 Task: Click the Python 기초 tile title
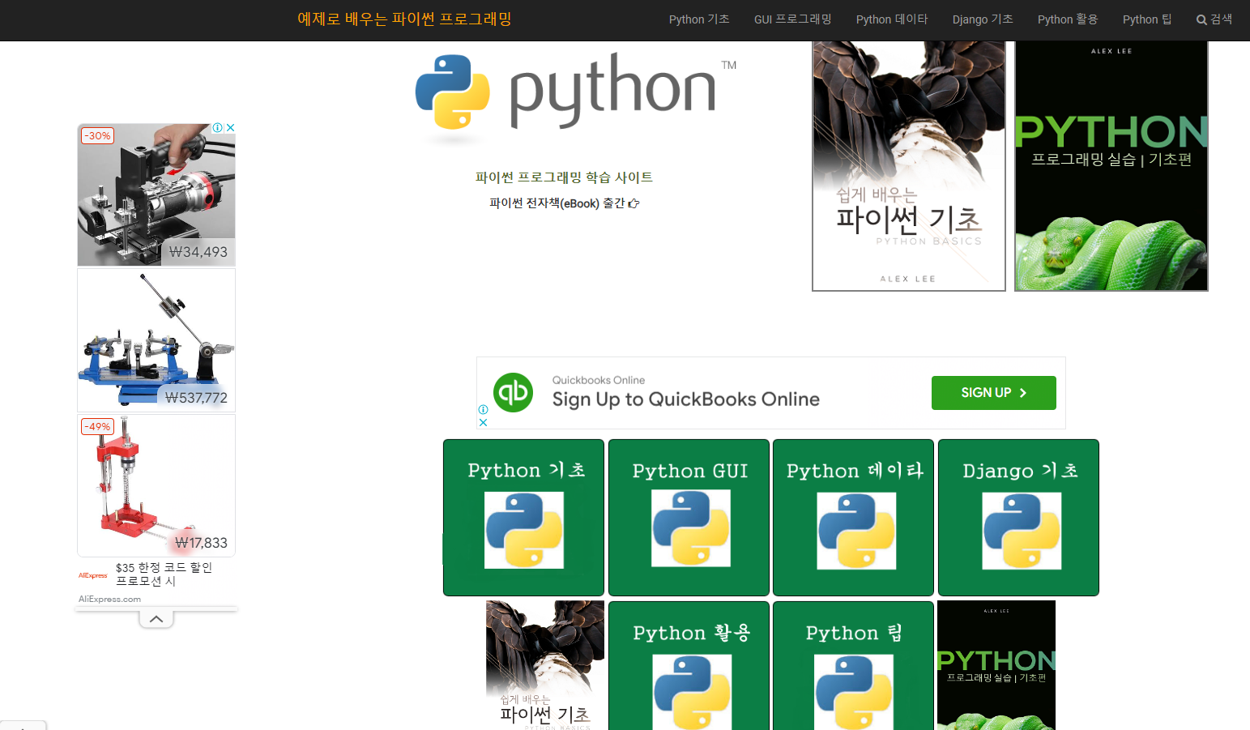[527, 471]
